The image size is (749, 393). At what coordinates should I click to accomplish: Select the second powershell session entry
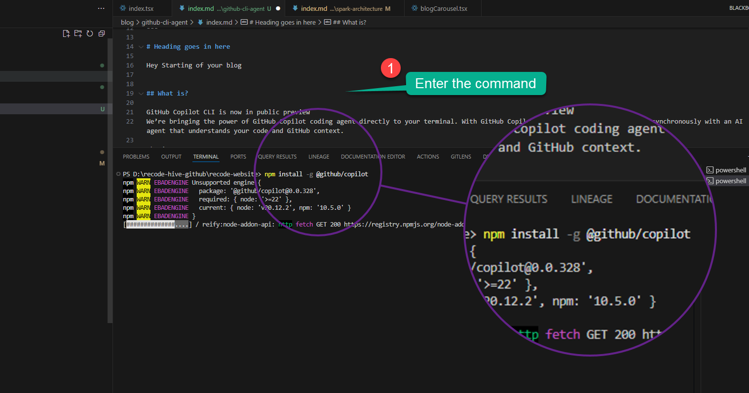pos(730,181)
